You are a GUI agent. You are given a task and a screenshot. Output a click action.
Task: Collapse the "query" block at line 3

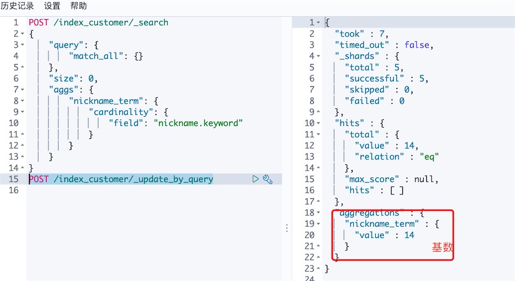point(22,45)
